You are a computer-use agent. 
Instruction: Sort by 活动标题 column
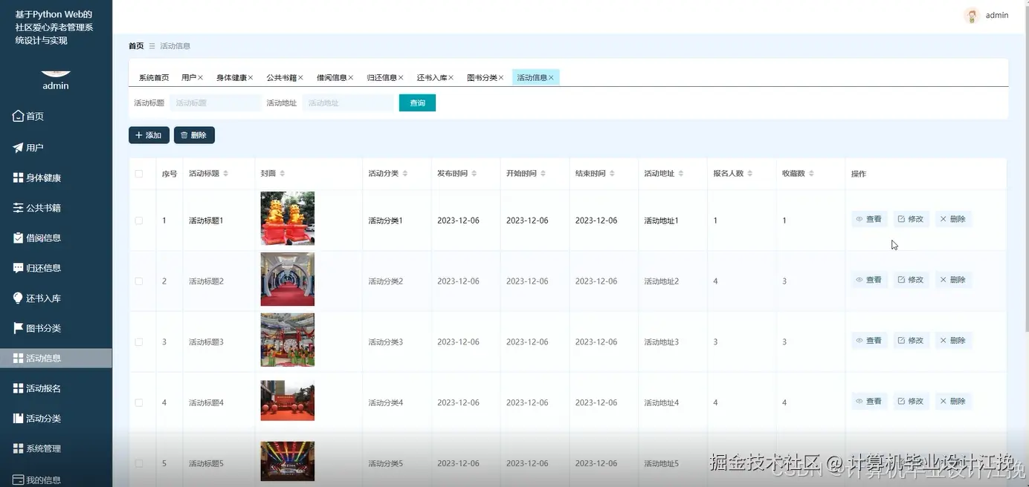pyautogui.click(x=226, y=174)
